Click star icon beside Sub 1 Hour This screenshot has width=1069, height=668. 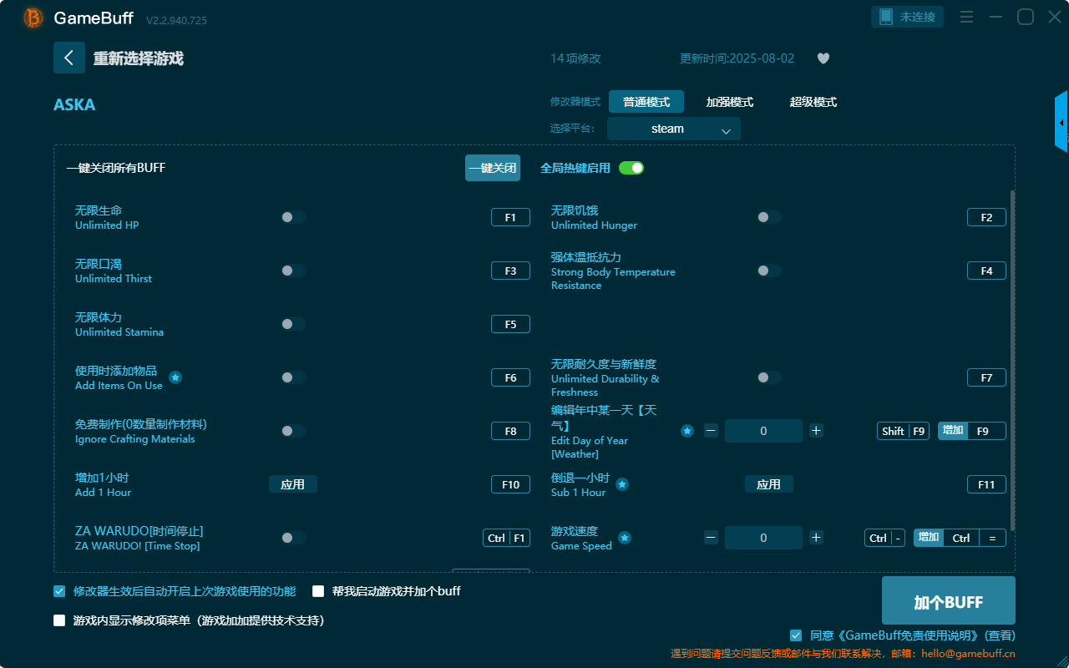[622, 484]
